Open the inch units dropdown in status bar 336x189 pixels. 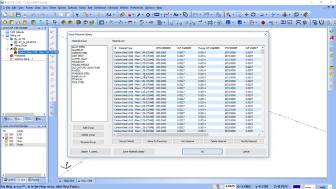[x=330, y=187]
